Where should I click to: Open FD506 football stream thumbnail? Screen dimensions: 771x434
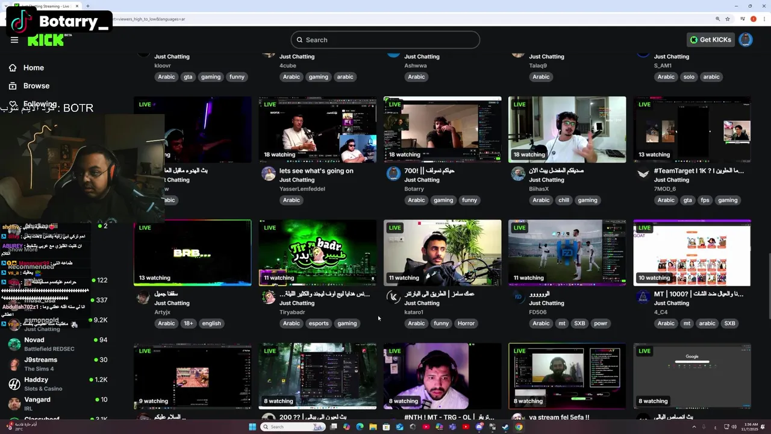(567, 253)
